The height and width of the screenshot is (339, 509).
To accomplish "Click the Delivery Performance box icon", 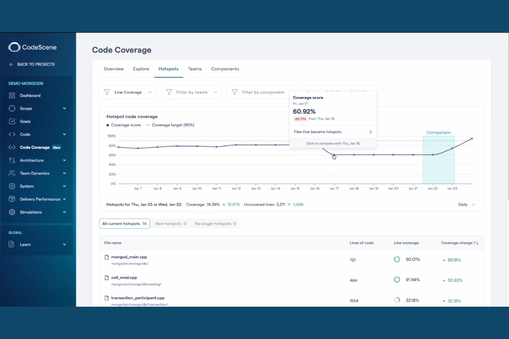I will pyautogui.click(x=12, y=199).
